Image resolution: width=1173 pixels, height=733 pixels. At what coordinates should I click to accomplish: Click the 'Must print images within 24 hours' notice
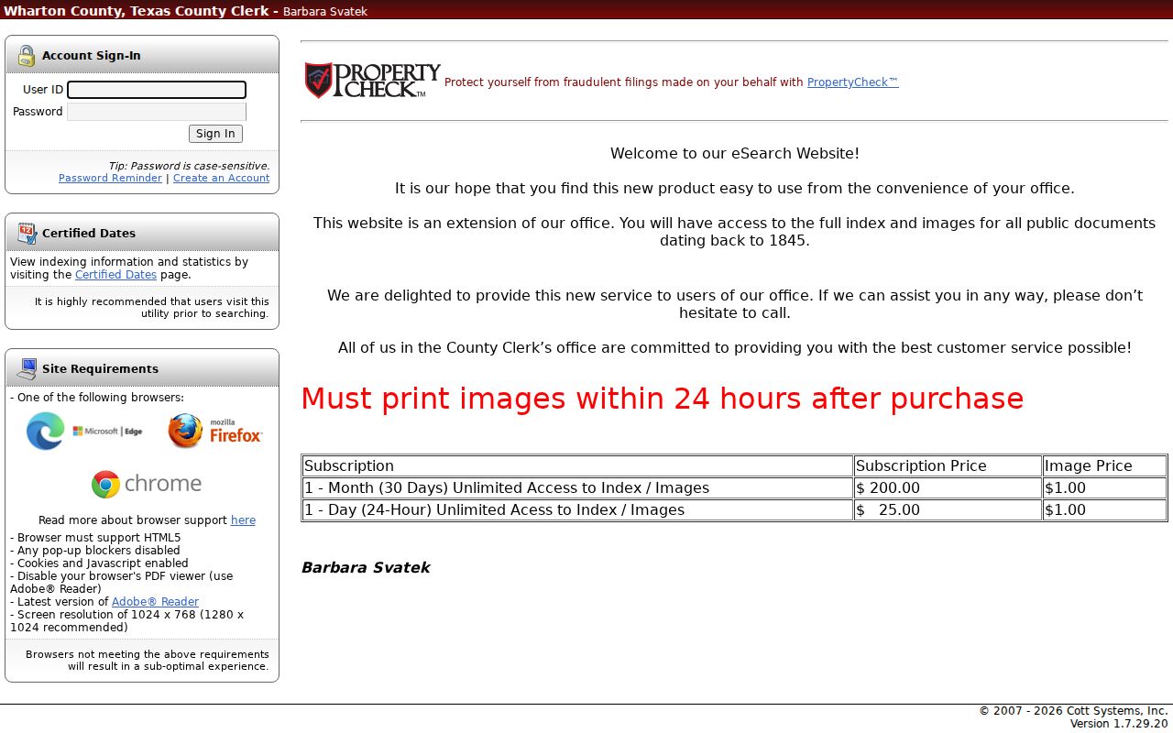coord(663,399)
